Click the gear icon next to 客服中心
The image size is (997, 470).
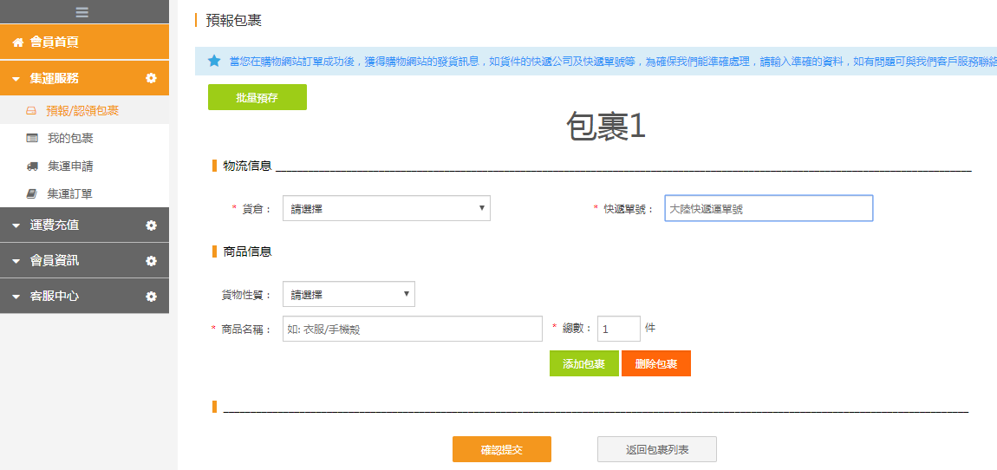point(151,297)
